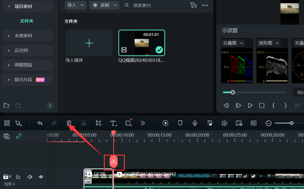Image resolution: width=304 pixels, height=189 pixels.
Task: Click 00:00:25:00 on the timeline ruler
Action: coord(235,135)
